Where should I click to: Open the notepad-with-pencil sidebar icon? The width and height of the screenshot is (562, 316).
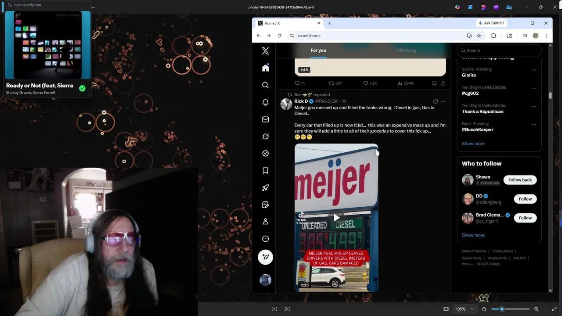point(265,205)
